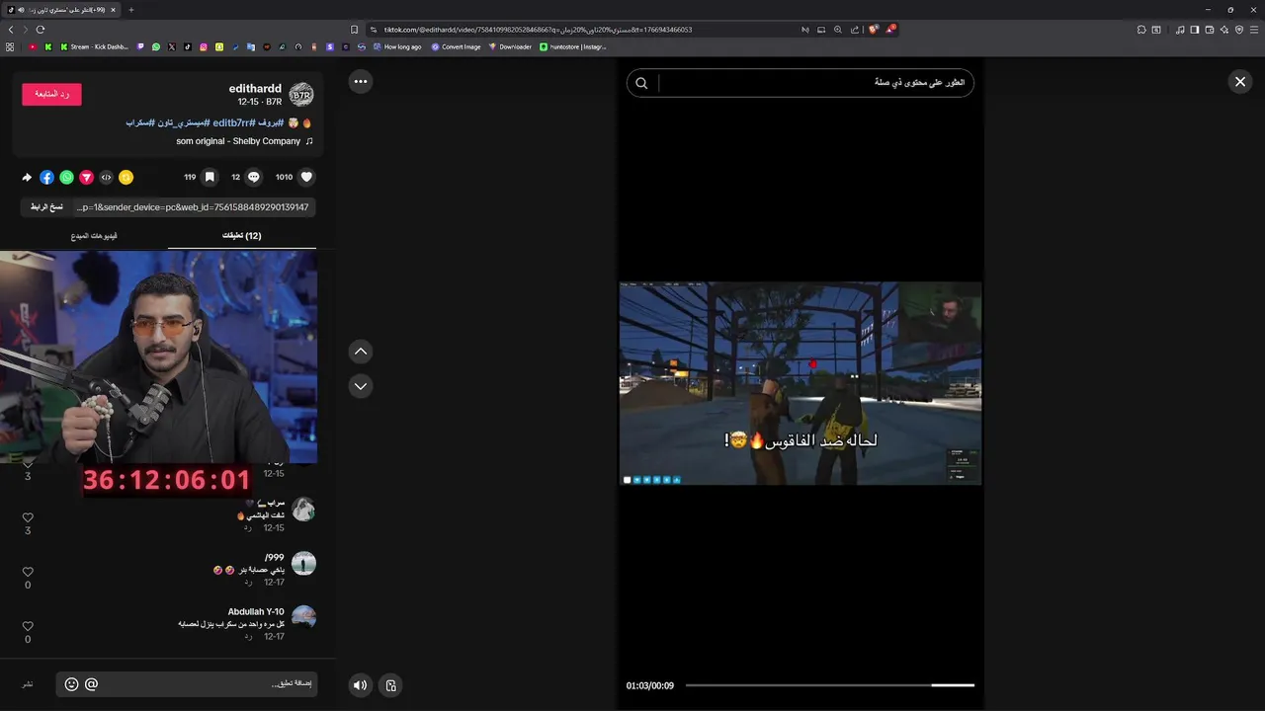
Task: Like the video with the heart icon
Action: pyautogui.click(x=306, y=177)
